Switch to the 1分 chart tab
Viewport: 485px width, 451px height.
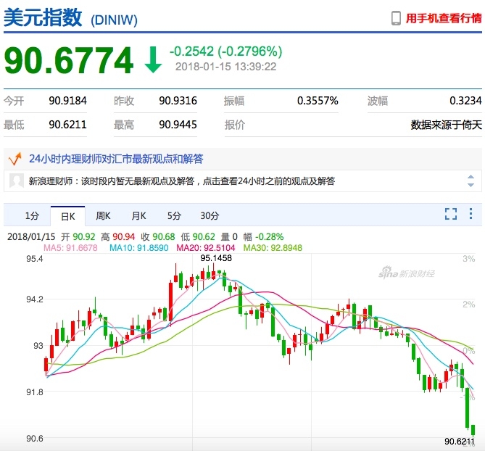(32, 215)
